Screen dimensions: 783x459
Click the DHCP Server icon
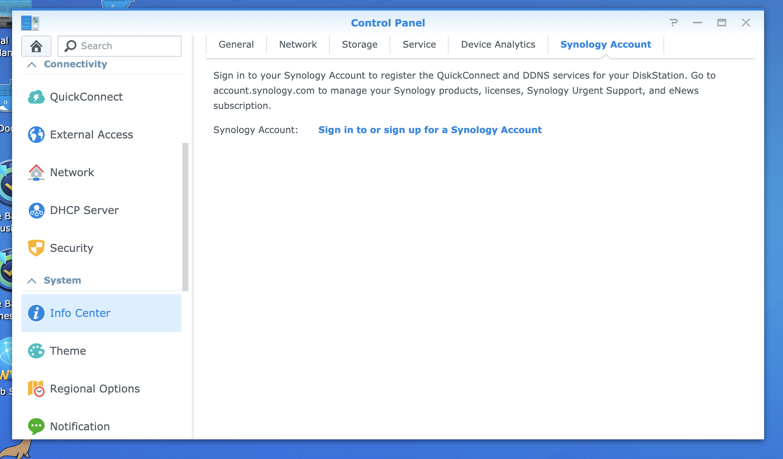click(x=36, y=210)
